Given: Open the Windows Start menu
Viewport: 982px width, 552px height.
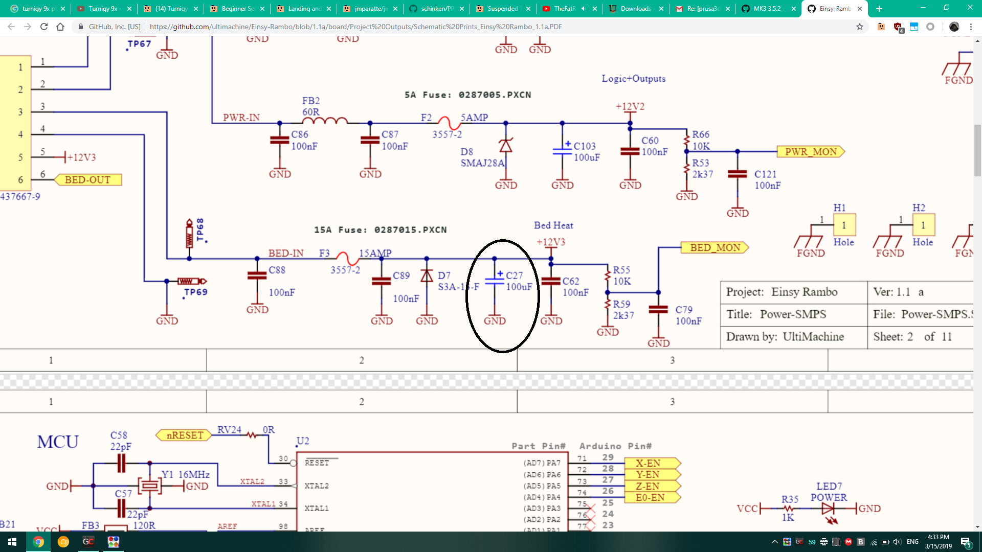Looking at the screenshot, I should point(12,542).
